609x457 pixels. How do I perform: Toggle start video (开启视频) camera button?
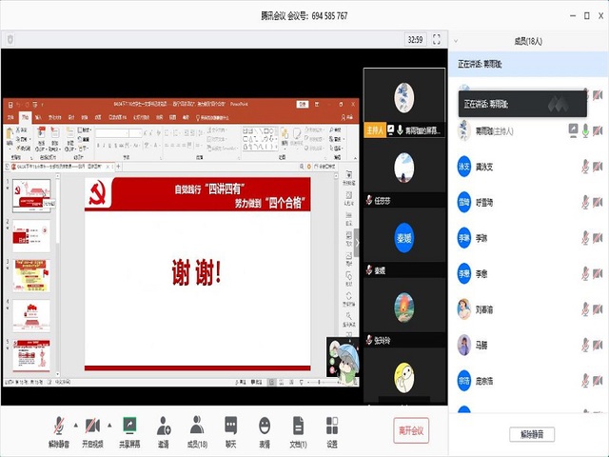pos(94,430)
